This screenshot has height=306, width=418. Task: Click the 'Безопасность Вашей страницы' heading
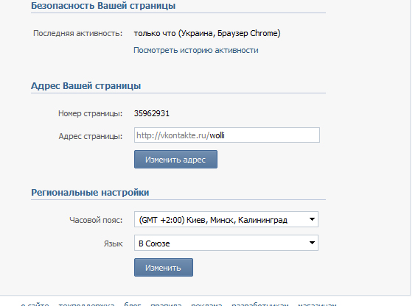point(103,6)
